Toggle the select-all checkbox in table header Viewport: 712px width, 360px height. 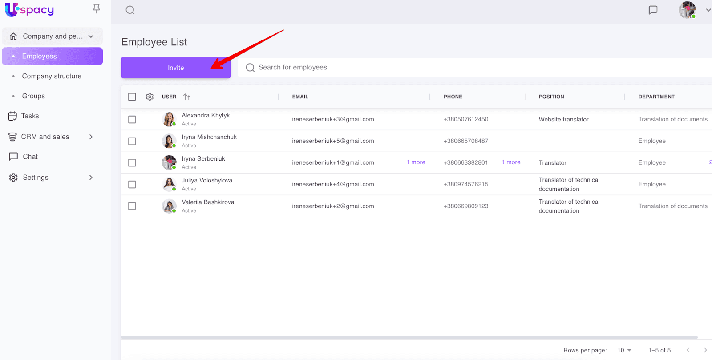pyautogui.click(x=132, y=97)
